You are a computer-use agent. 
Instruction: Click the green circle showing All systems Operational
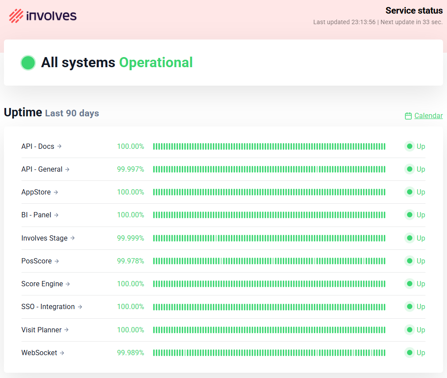(x=28, y=62)
